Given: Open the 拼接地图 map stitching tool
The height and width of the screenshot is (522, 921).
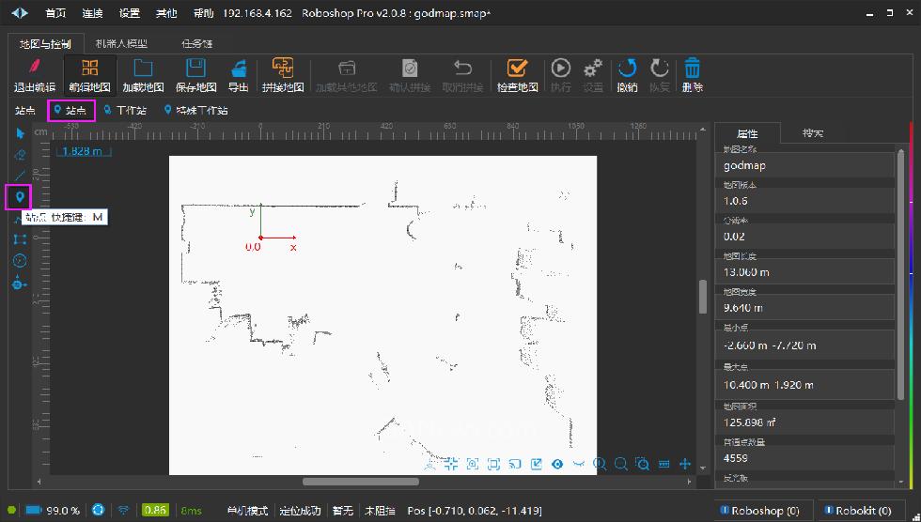Looking at the screenshot, I should [x=283, y=75].
